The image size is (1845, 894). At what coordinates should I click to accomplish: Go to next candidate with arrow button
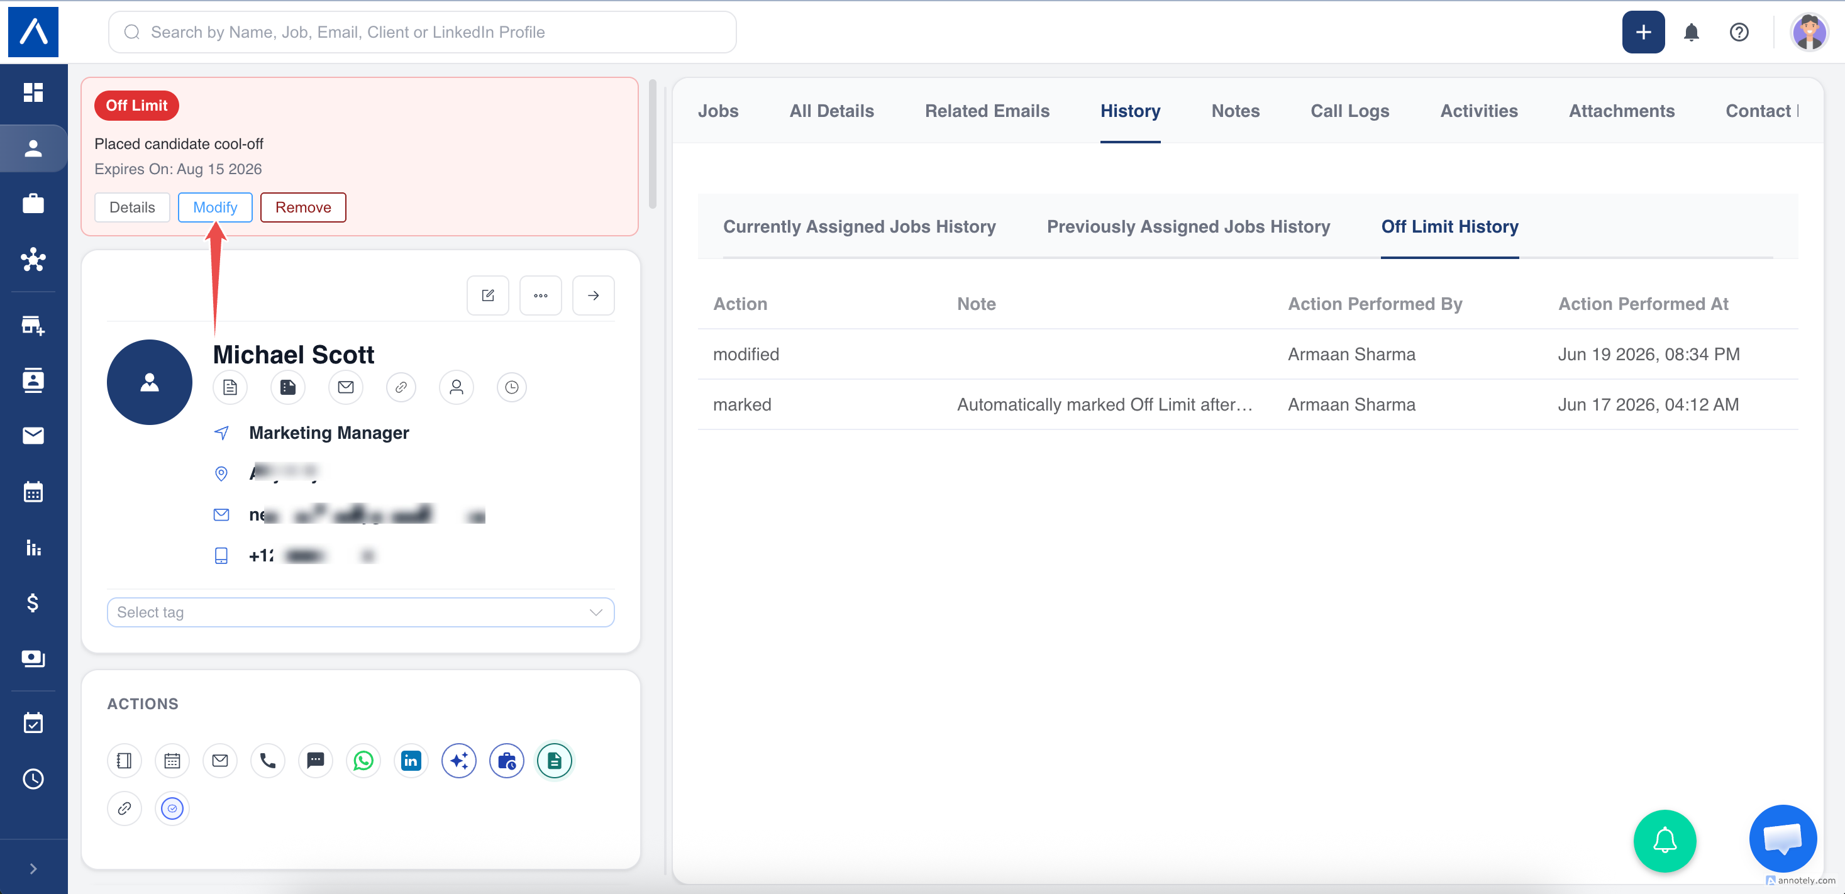point(593,295)
